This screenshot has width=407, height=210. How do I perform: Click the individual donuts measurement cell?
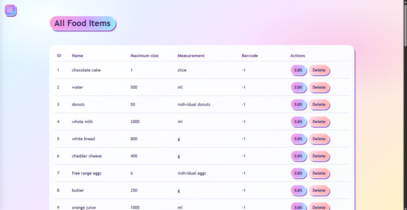click(x=194, y=104)
